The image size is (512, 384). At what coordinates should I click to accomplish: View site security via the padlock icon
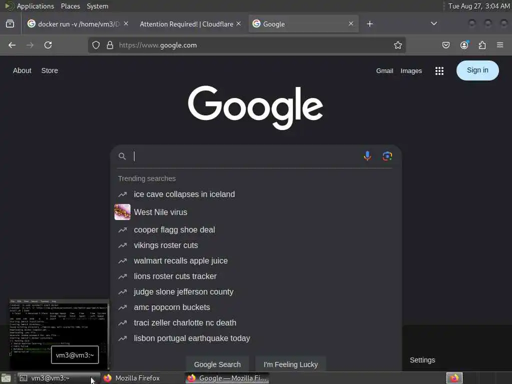(110, 45)
